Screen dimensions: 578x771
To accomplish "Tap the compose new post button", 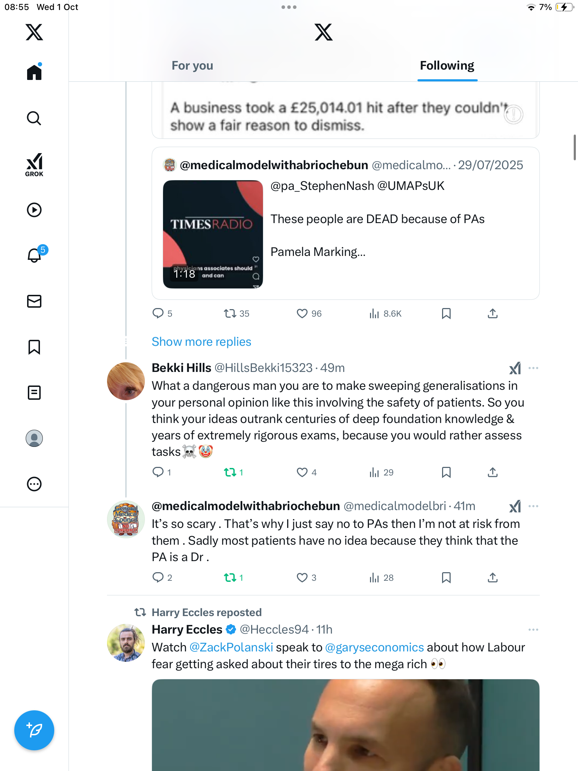I will click(34, 730).
